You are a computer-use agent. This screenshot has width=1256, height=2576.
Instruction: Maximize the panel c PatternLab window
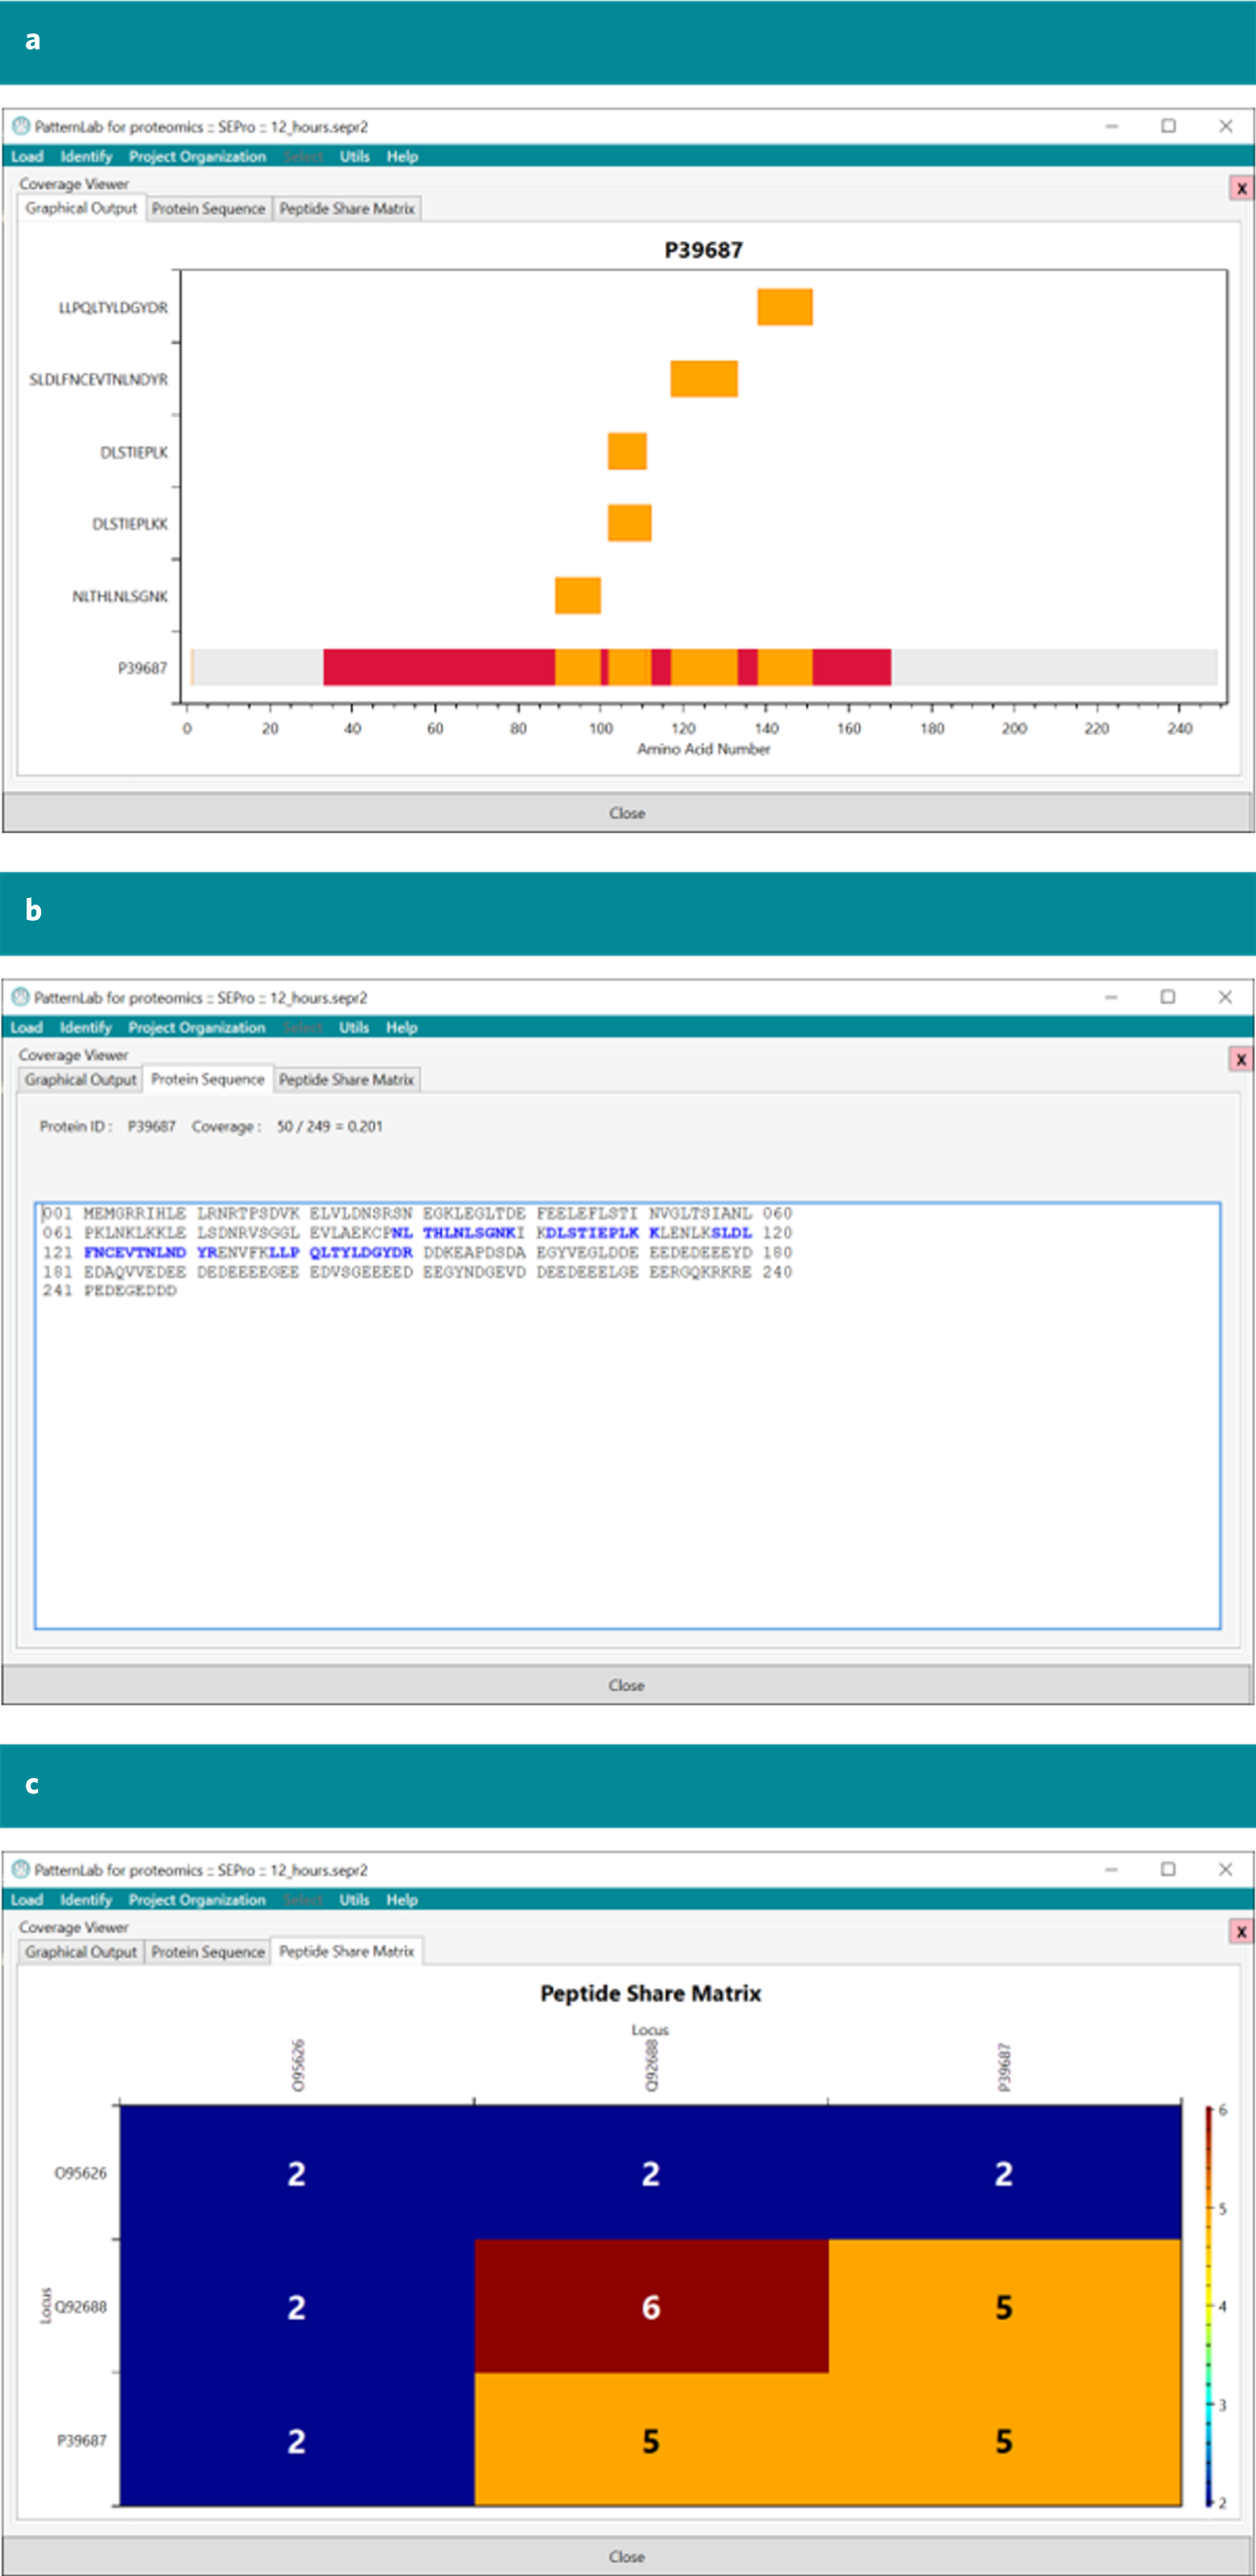tap(1168, 1869)
